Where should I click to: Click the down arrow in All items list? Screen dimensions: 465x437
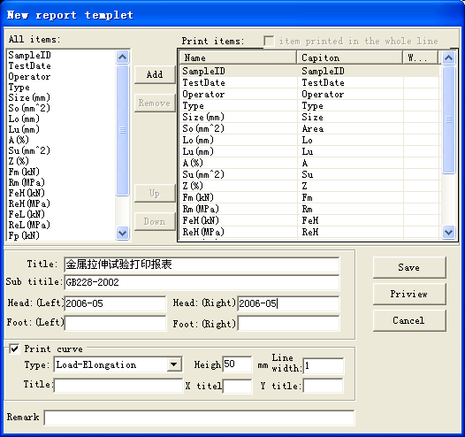(x=123, y=233)
